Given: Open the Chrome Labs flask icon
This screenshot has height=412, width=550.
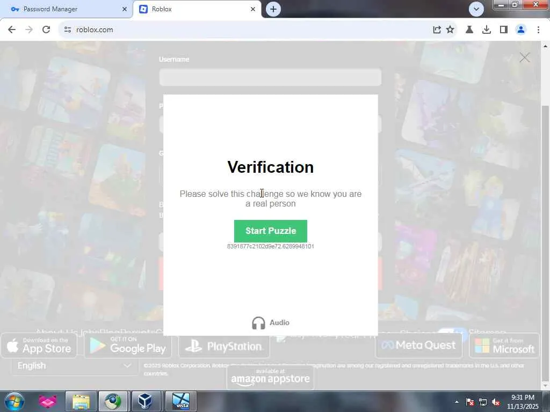Looking at the screenshot, I should tap(469, 30).
